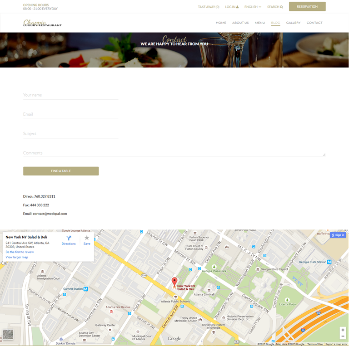Viewport: 349px width, 346px height.
Task: Click the State Court of Fulton County icon
Action: click(206, 248)
